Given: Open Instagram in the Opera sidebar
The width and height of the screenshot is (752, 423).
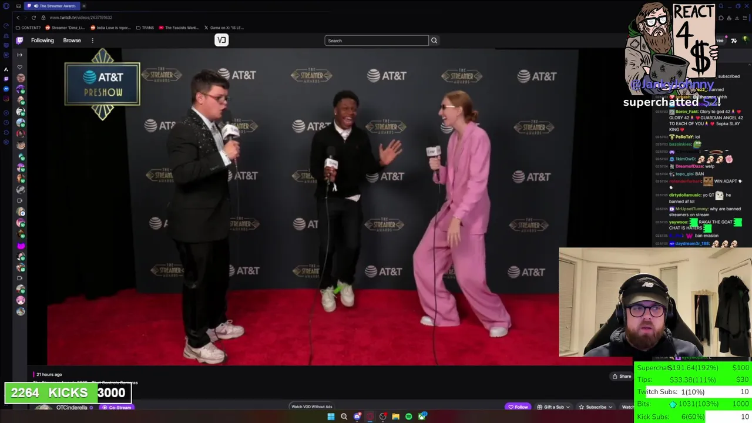Looking at the screenshot, I should (x=6, y=99).
